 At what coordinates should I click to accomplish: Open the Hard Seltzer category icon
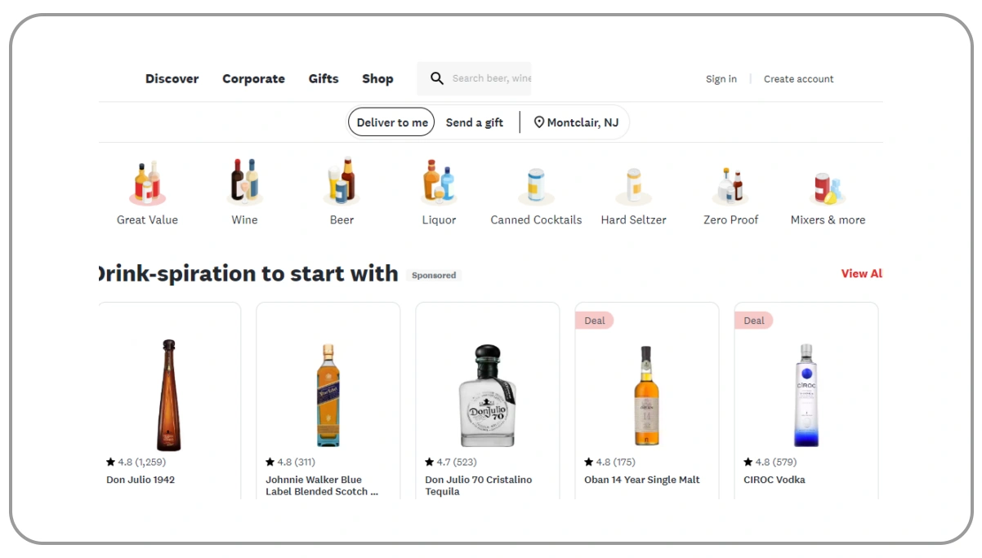pyautogui.click(x=633, y=185)
